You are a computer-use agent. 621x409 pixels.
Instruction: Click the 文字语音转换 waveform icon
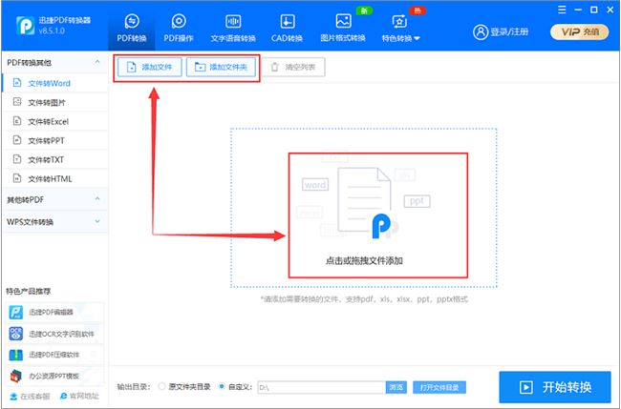click(233, 21)
